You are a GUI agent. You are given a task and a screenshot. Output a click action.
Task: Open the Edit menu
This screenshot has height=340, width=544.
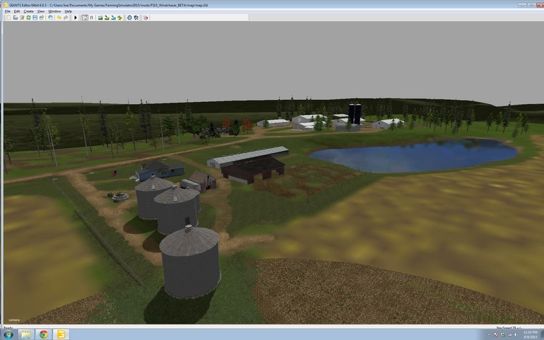pos(16,12)
